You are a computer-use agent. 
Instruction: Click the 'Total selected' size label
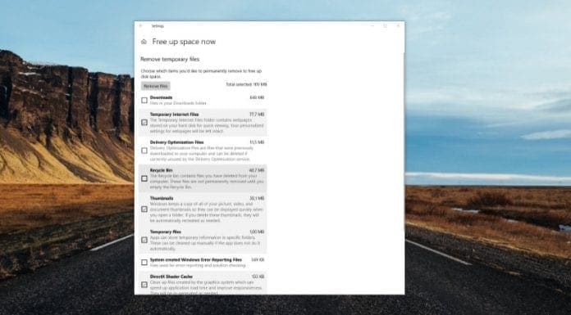(x=246, y=84)
